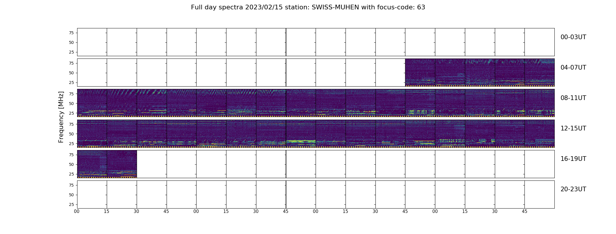This screenshot has width=616, height=234.
Task: Select the 00-03UT row label
Action: [573, 37]
